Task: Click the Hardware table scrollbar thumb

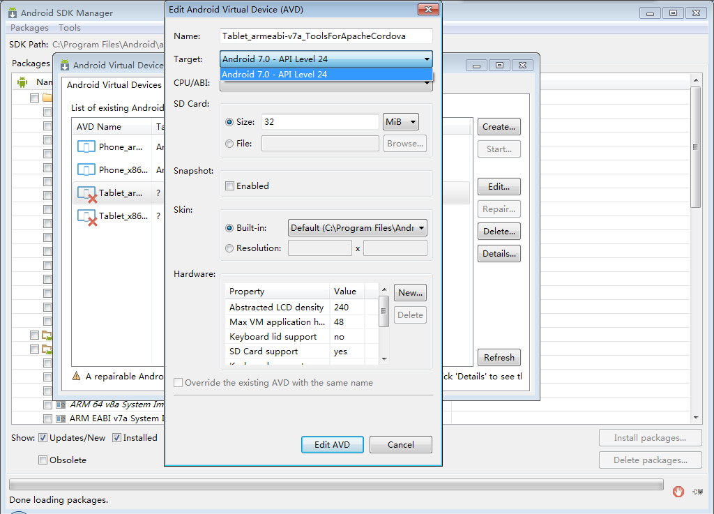Action: point(384,312)
